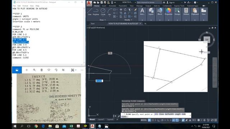Open Chrome from the Windows taskbar

[36, 126]
